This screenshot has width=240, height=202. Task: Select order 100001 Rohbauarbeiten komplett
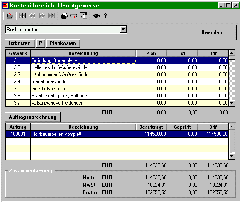(117, 134)
